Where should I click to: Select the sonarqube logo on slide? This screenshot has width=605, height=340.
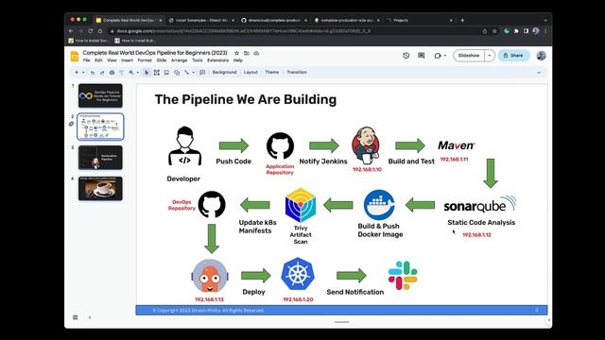(479, 205)
